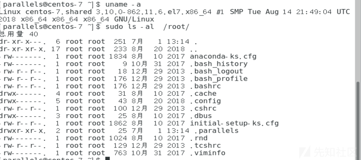Click the terminal cursor block at prompt
361x160 pixels.
point(108,158)
